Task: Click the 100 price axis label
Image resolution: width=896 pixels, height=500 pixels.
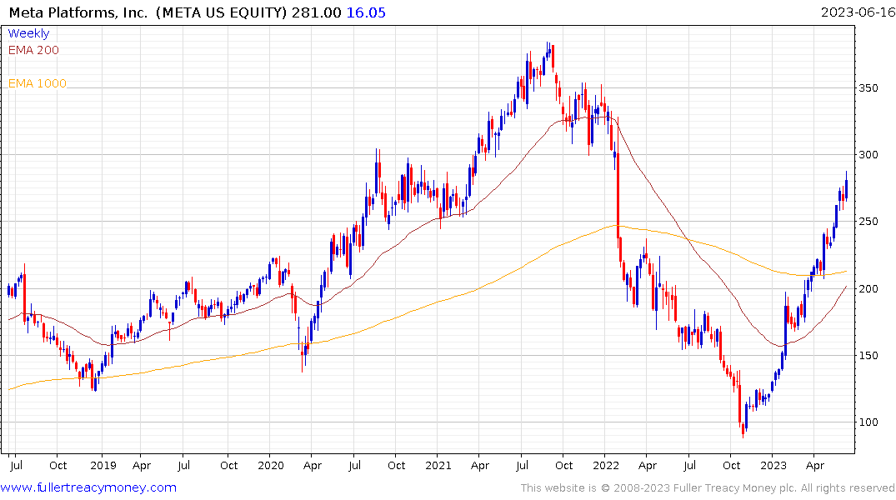Action: (868, 422)
